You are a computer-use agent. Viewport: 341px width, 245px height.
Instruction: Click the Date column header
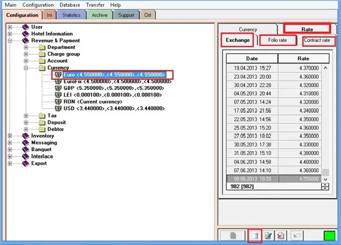(252, 59)
